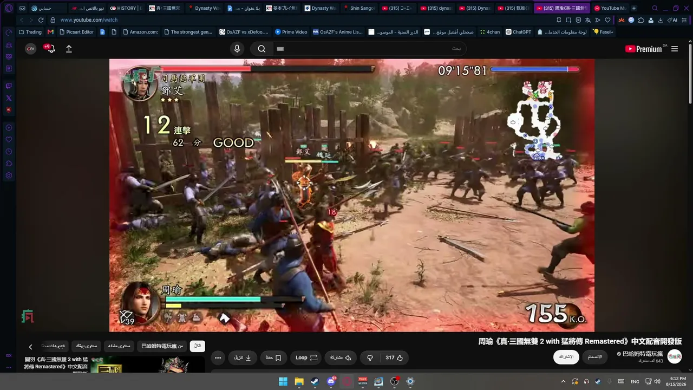Open the Twitch sidebar panel

pyautogui.click(x=9, y=86)
